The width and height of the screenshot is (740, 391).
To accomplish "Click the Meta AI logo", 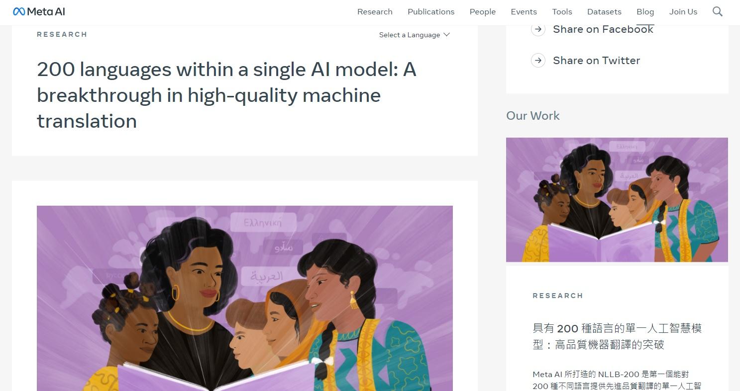I will tap(39, 11).
